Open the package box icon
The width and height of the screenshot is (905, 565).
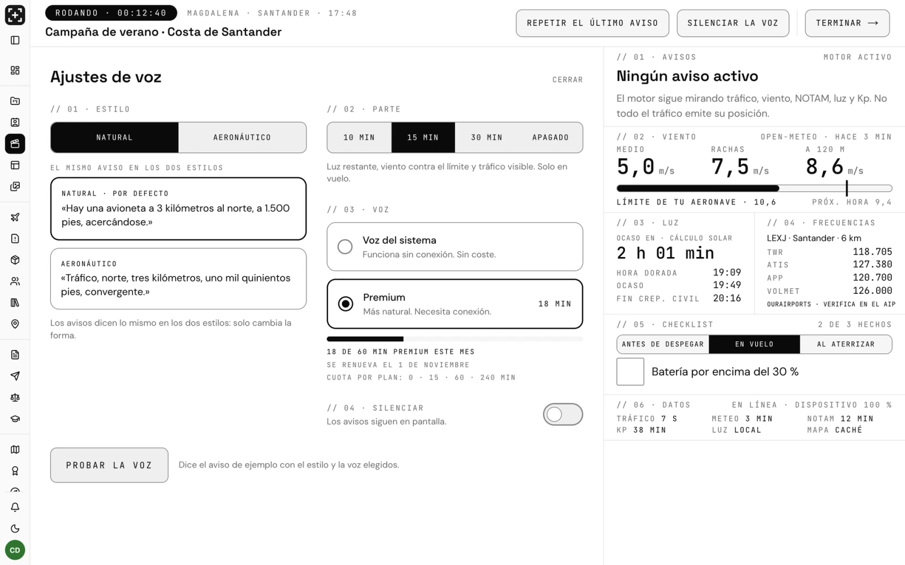point(15,260)
